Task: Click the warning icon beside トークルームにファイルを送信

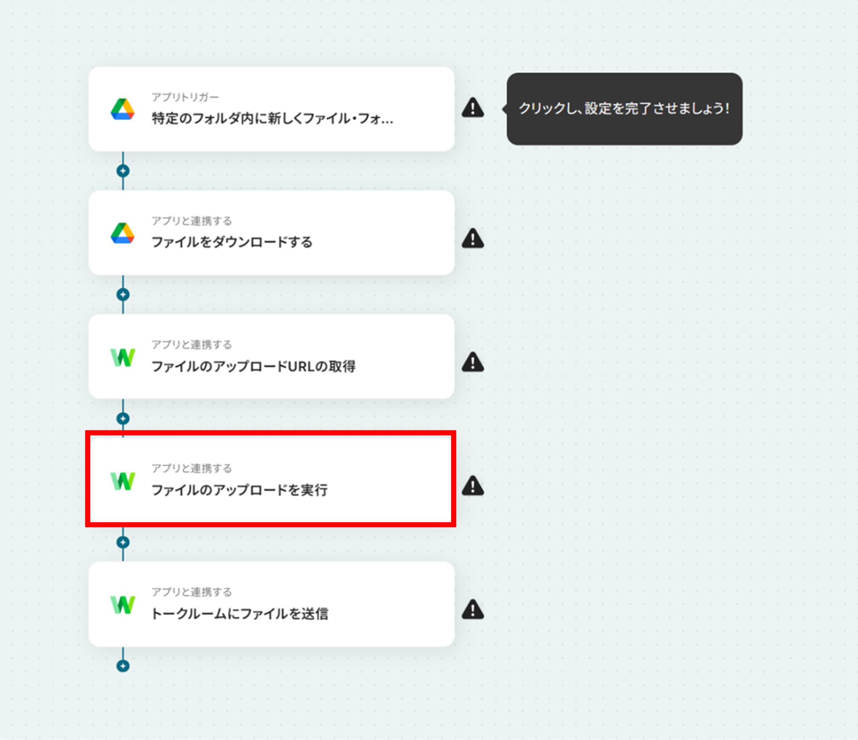Action: tap(473, 609)
